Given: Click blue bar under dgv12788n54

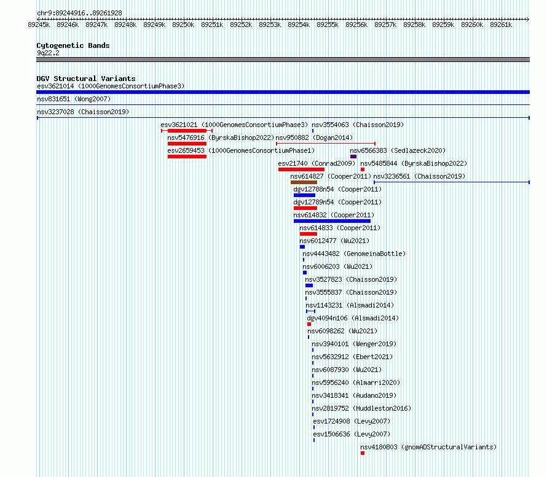Looking at the screenshot, I should [305, 195].
